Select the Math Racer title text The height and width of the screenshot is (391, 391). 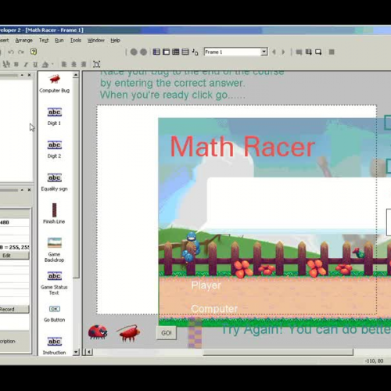242,146
